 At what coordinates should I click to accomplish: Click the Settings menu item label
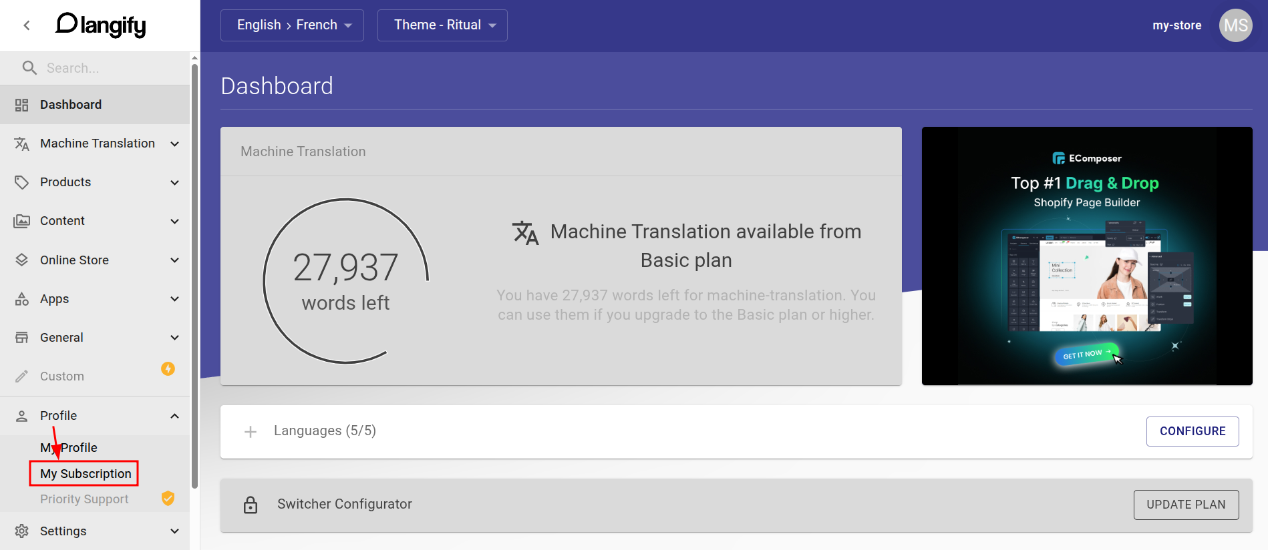63,531
